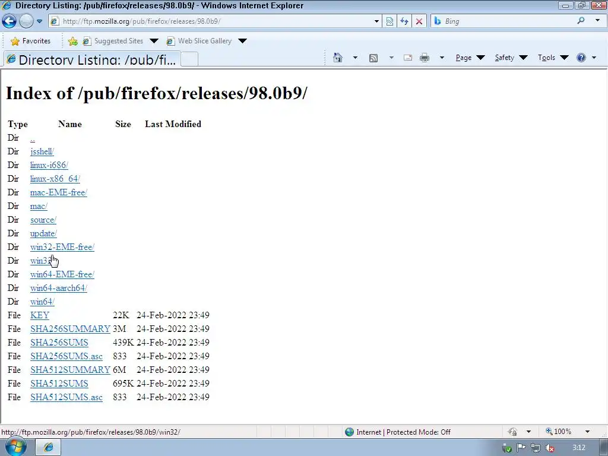Open the win32/ directory link
The height and width of the screenshot is (456, 608).
(x=41, y=261)
